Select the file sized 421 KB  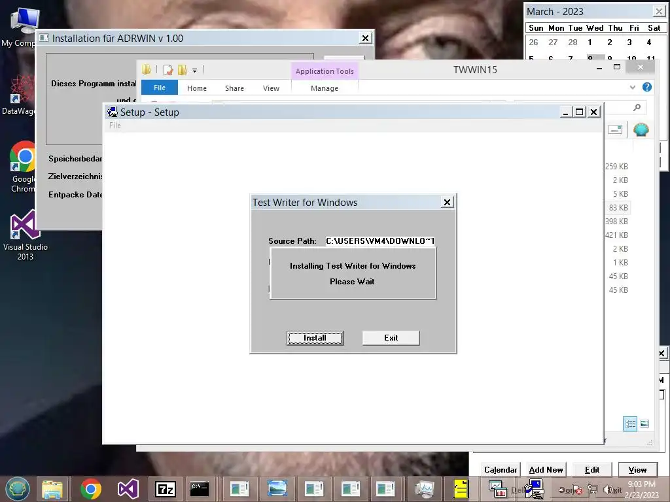[x=616, y=235]
